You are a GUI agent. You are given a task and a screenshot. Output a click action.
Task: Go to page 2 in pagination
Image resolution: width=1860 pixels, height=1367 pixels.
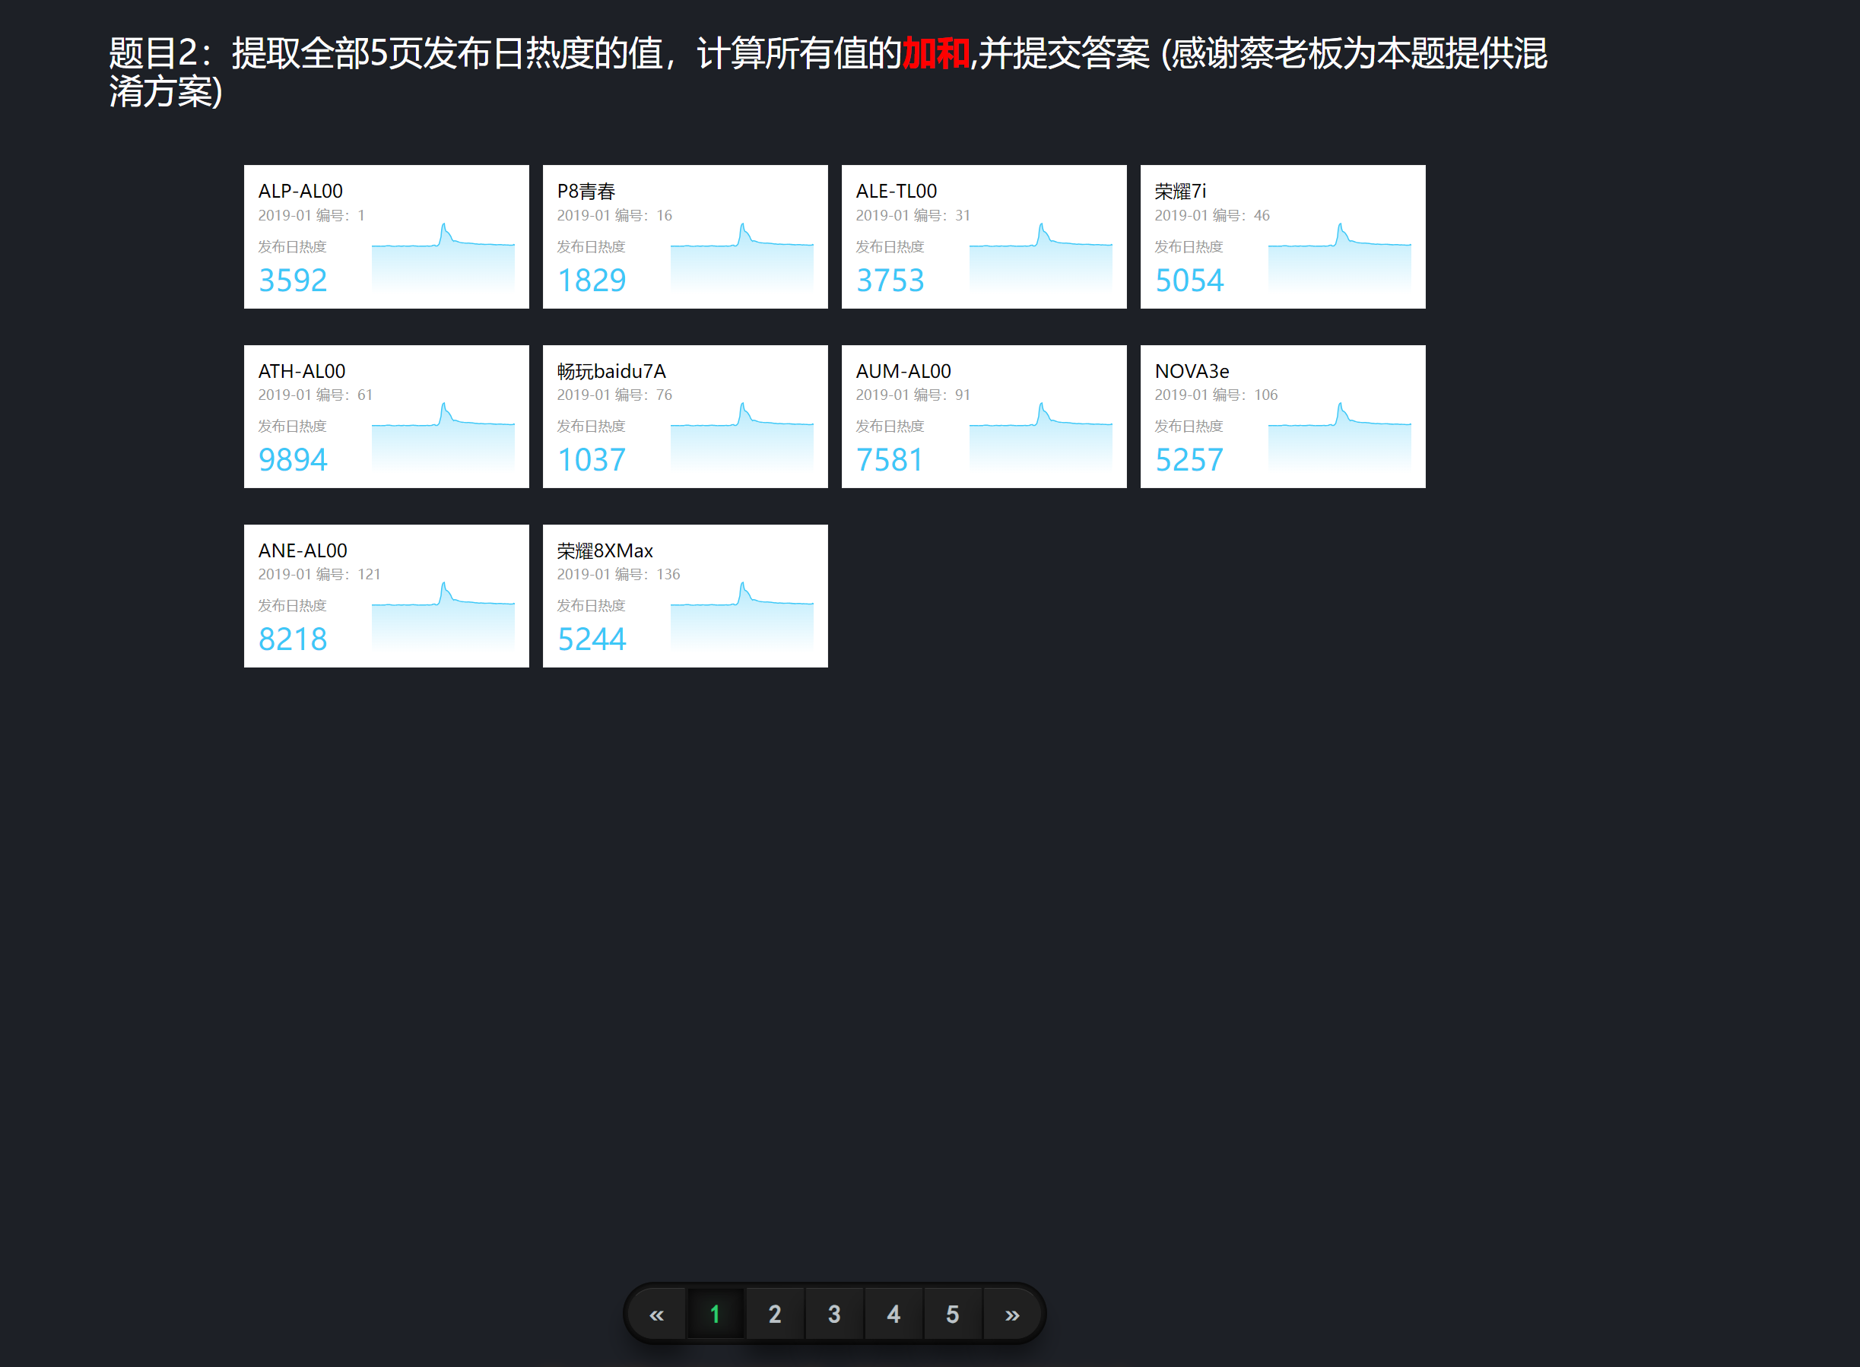click(x=774, y=1314)
